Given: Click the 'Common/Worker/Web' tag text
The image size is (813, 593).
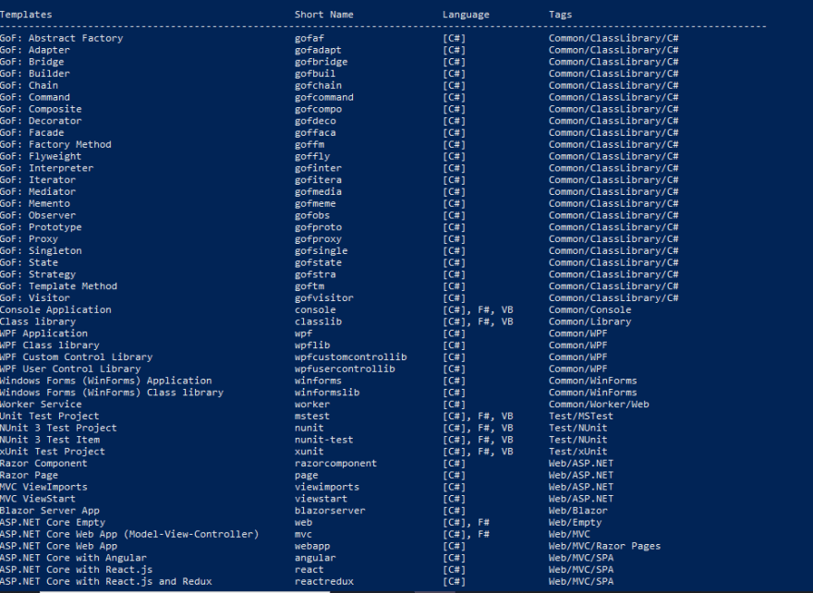Looking at the screenshot, I should [599, 405].
